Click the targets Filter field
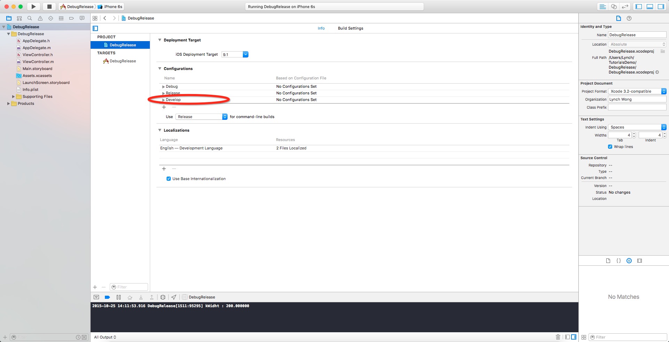Viewport: 669px width, 342px height. pyautogui.click(x=129, y=287)
